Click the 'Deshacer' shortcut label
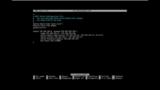Screen dimensions: 160x90 coord(119,76)
